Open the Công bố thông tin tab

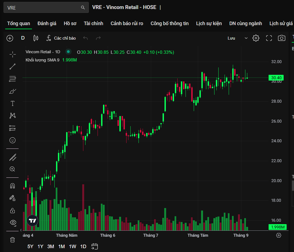click(169, 23)
